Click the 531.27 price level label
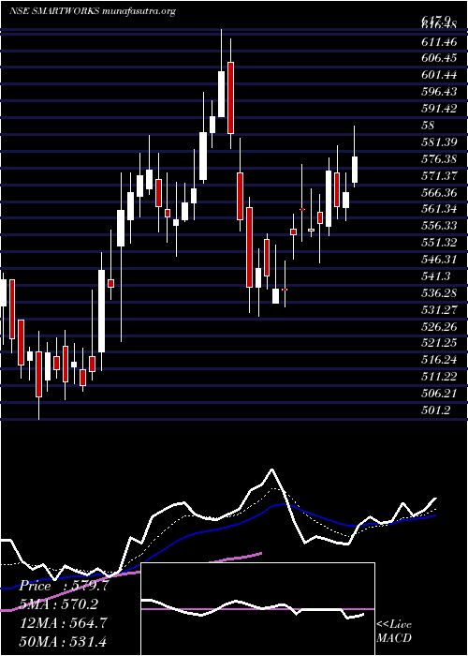468x656 pixels. (x=439, y=309)
